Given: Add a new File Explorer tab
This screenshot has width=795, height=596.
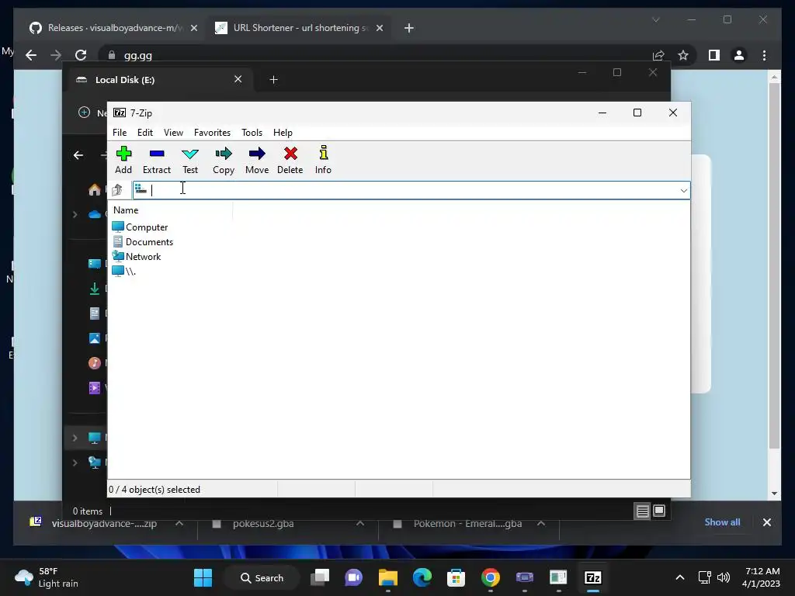Looking at the screenshot, I should coord(274,80).
